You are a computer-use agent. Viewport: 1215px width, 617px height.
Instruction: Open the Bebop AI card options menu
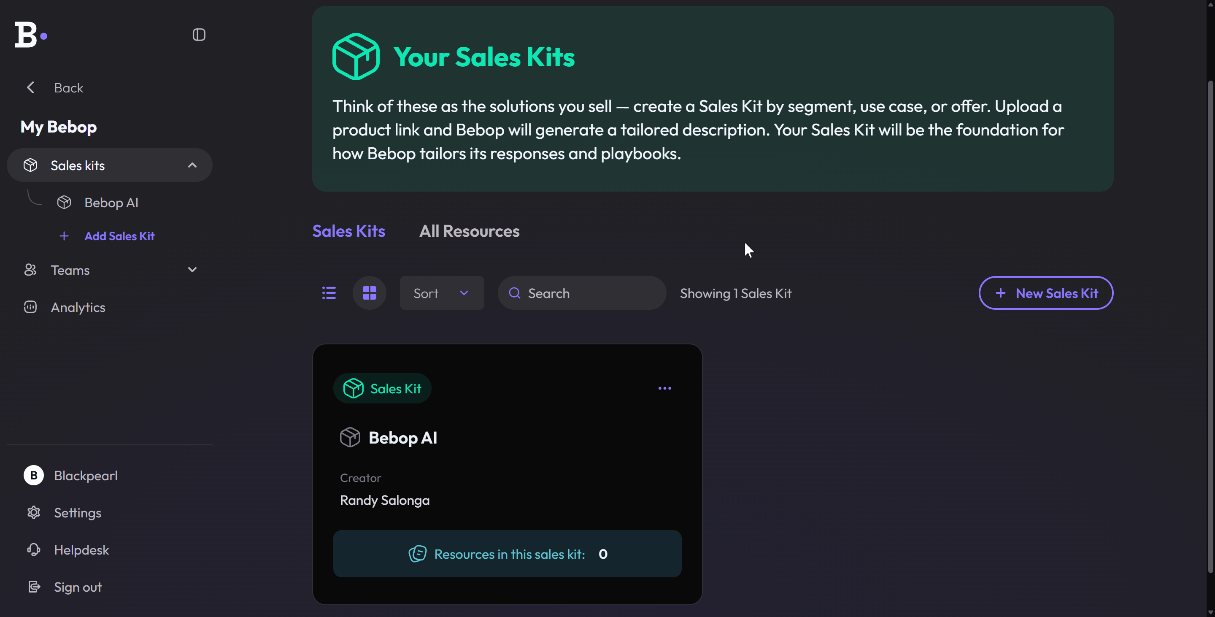point(664,389)
